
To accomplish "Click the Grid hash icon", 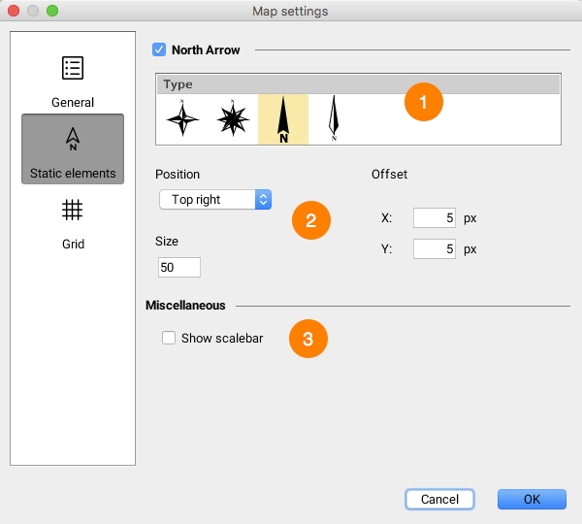I will 73,210.
